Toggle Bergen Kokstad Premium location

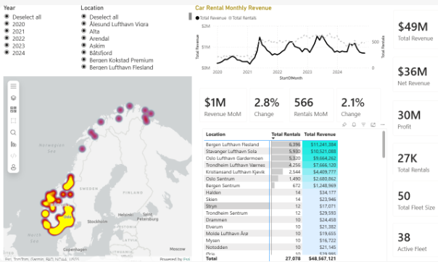(83, 60)
